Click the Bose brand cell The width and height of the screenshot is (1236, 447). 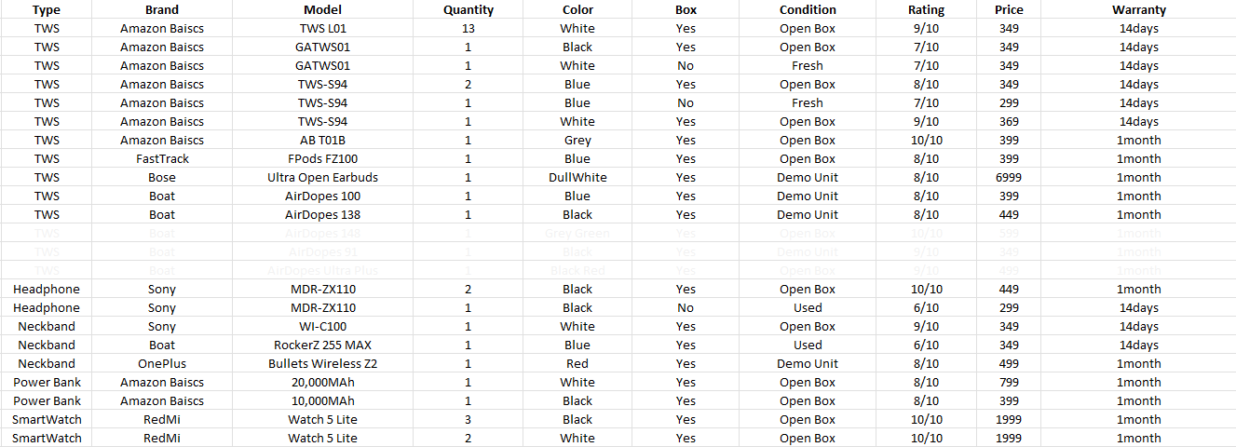(x=162, y=177)
